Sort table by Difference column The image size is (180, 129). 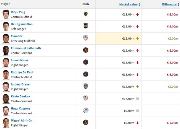pos(169,4)
